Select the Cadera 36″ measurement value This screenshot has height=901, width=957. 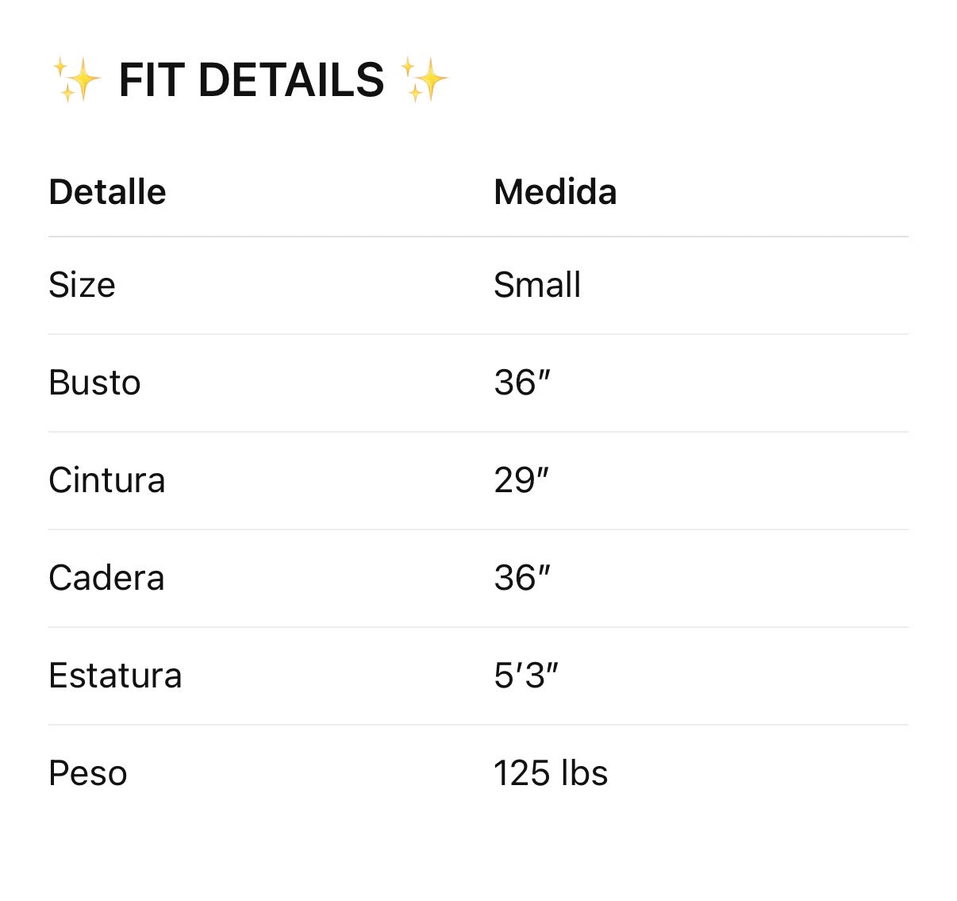pyautogui.click(x=521, y=578)
